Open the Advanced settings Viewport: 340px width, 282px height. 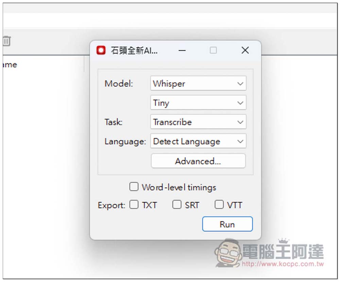click(198, 161)
